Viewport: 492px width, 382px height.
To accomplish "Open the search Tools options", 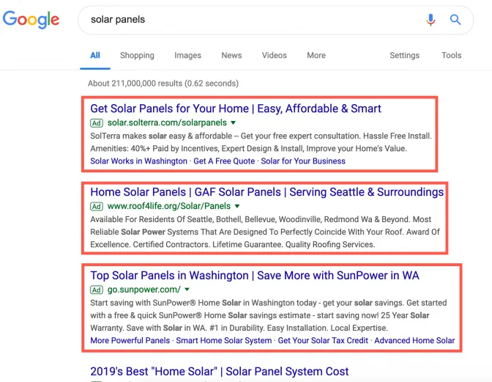I will (452, 55).
